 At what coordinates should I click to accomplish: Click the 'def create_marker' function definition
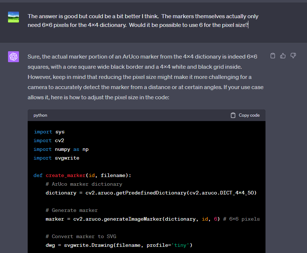tap(82, 175)
